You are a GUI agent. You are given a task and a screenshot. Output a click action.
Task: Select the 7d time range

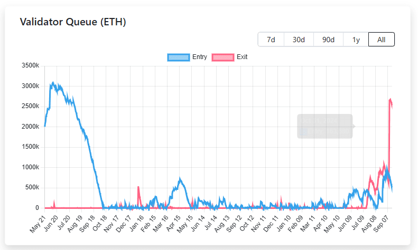click(x=271, y=40)
